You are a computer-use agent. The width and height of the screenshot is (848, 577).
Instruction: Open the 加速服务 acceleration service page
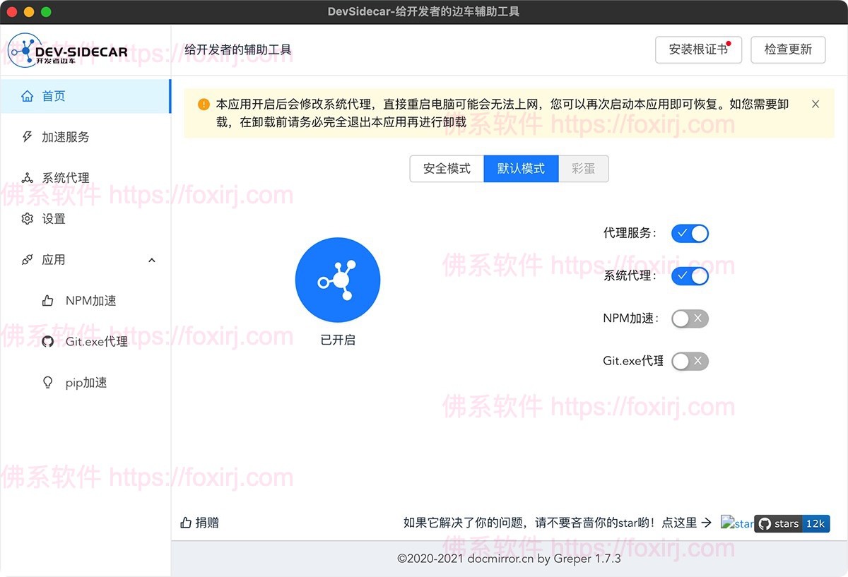[64, 137]
